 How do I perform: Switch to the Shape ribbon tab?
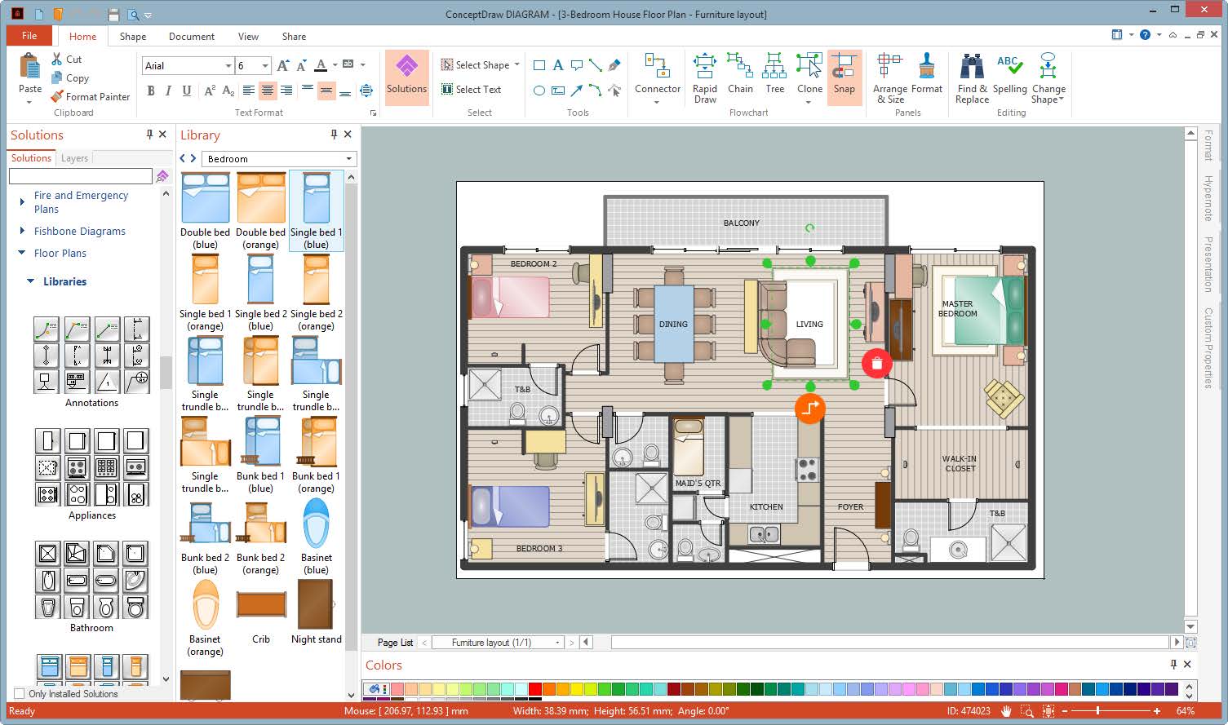[x=132, y=36]
